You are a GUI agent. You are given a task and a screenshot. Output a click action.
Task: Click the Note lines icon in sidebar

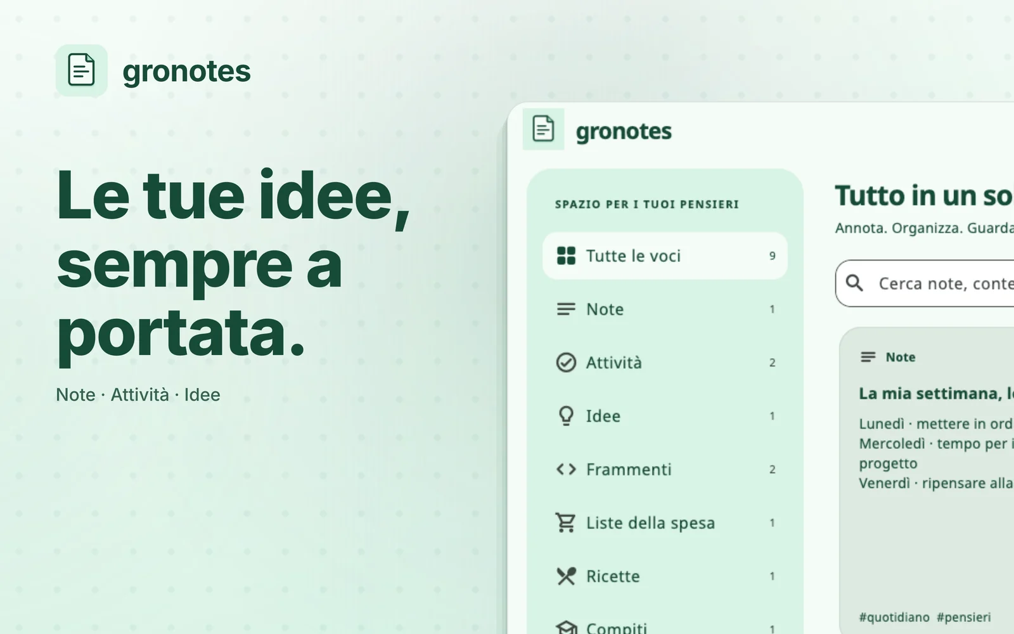click(x=566, y=309)
